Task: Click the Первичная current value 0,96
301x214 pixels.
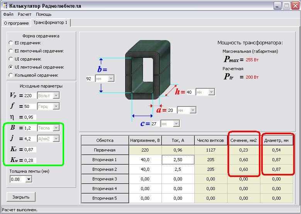Action: (178, 150)
